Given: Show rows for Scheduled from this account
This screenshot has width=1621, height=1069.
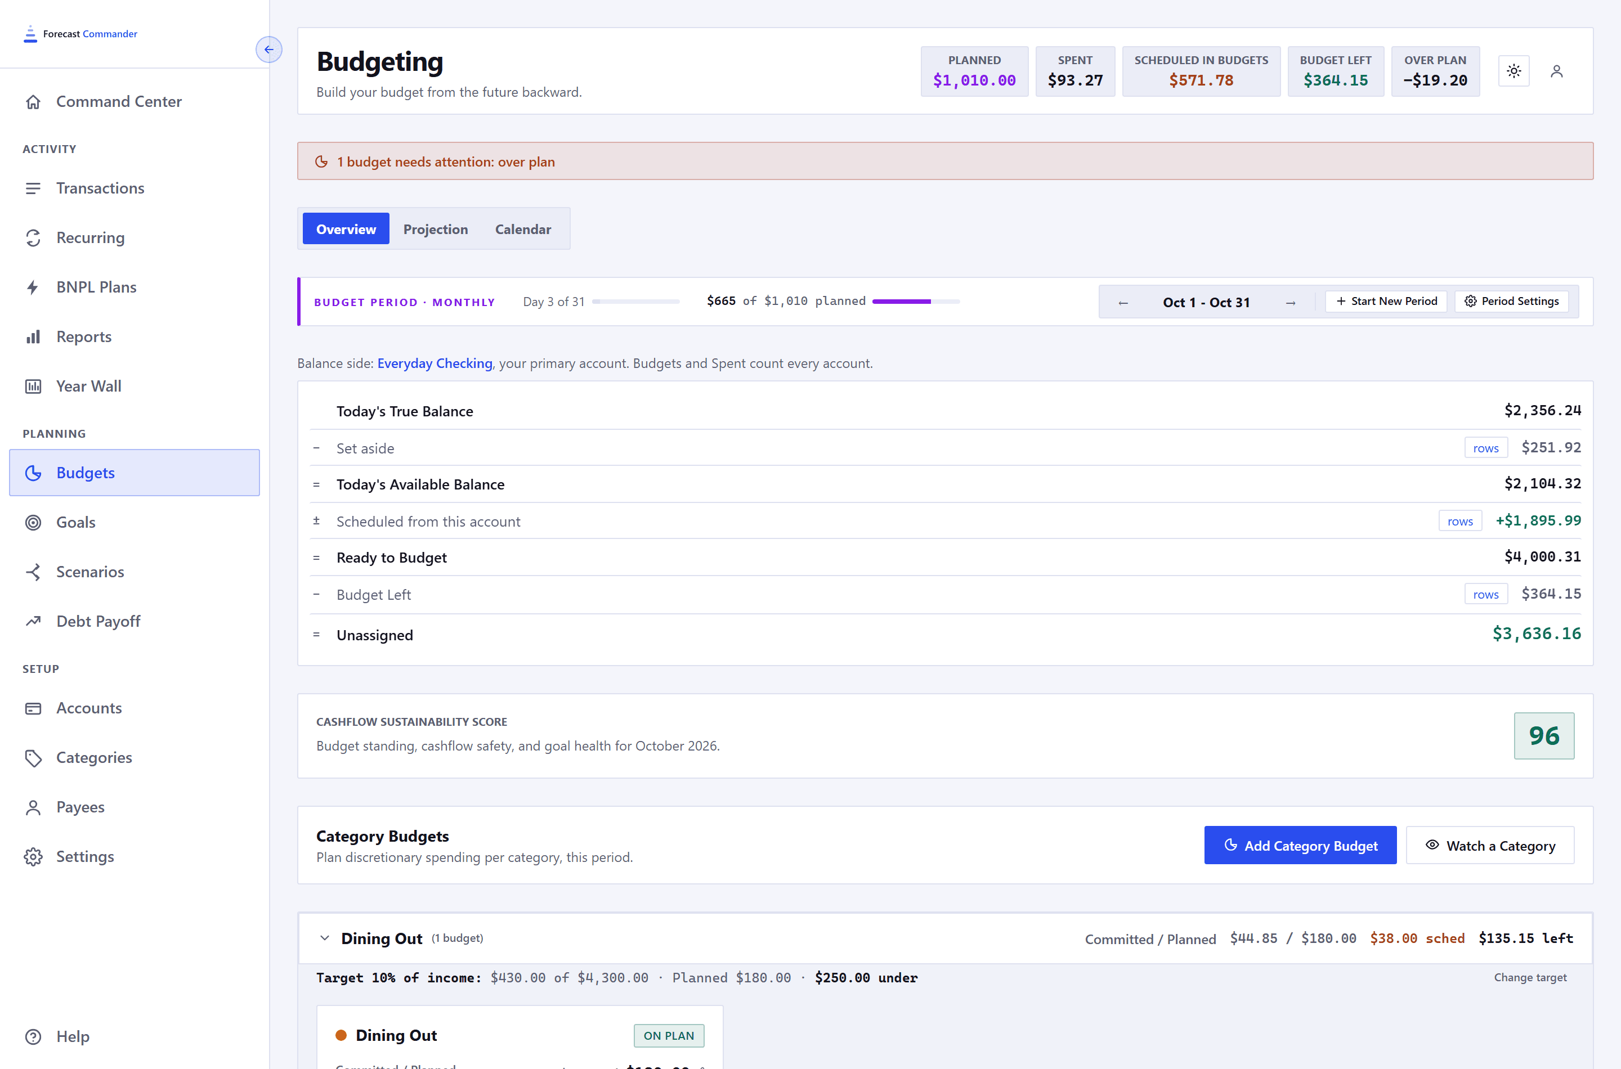Looking at the screenshot, I should pyautogui.click(x=1460, y=521).
